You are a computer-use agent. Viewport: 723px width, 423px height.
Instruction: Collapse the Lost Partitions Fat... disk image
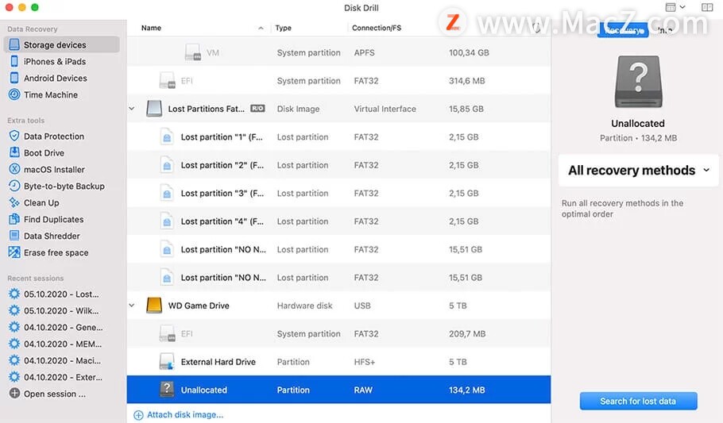pyautogui.click(x=132, y=109)
